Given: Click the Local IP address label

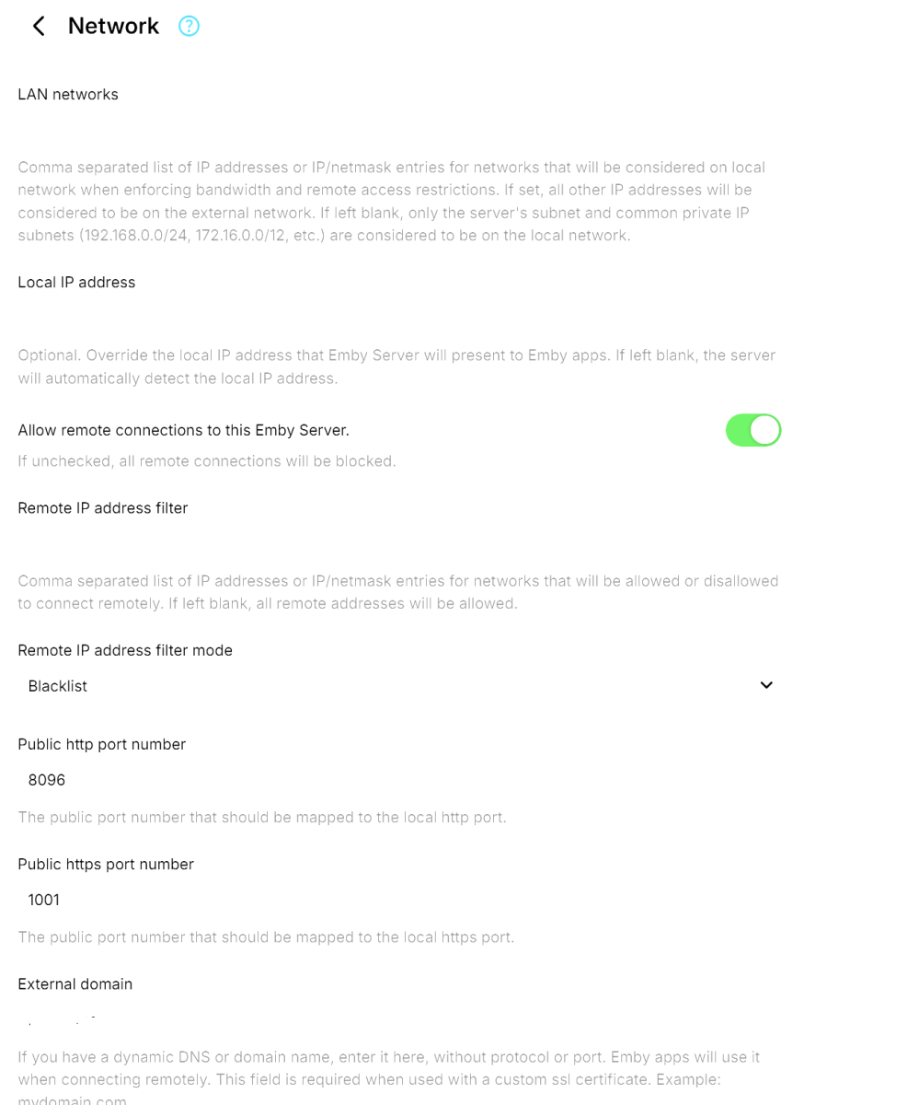Looking at the screenshot, I should pyautogui.click(x=76, y=282).
